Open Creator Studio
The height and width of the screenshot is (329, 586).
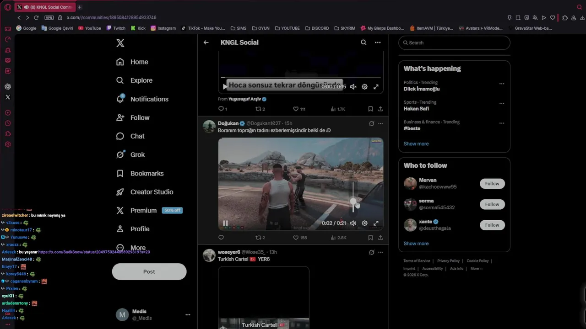[145, 192]
